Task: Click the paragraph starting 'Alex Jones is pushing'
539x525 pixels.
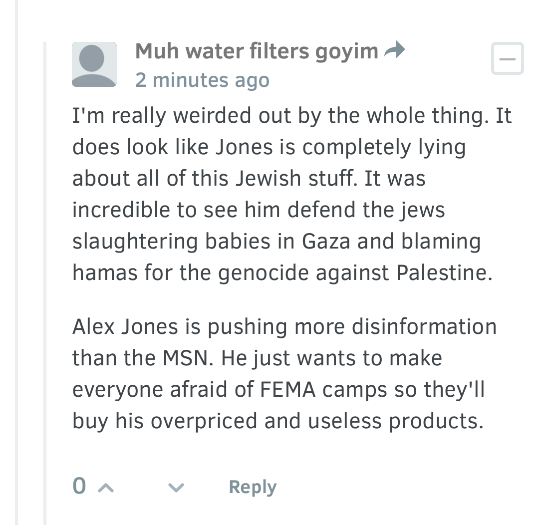Action: pos(284,373)
